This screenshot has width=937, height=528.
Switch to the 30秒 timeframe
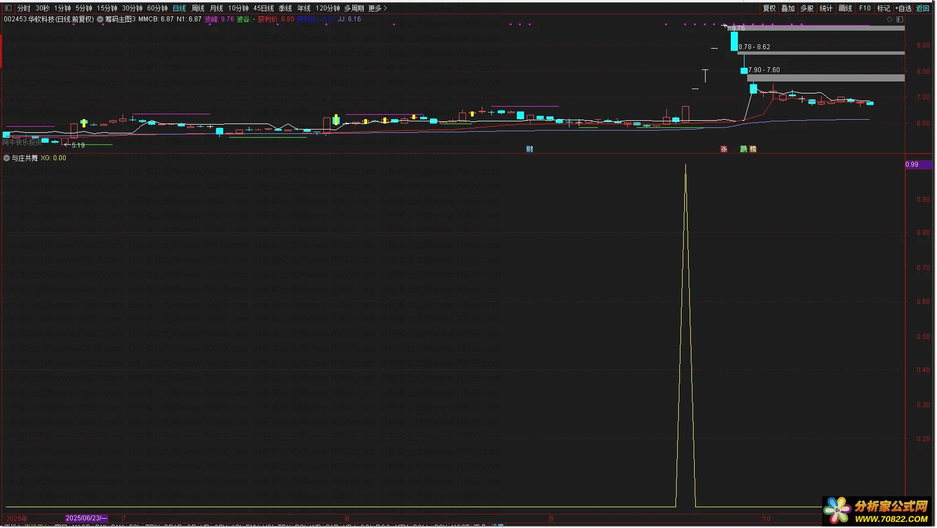tap(43, 8)
